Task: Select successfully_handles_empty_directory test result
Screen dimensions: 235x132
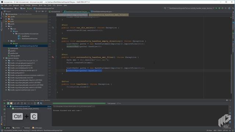Action: (26, 109)
